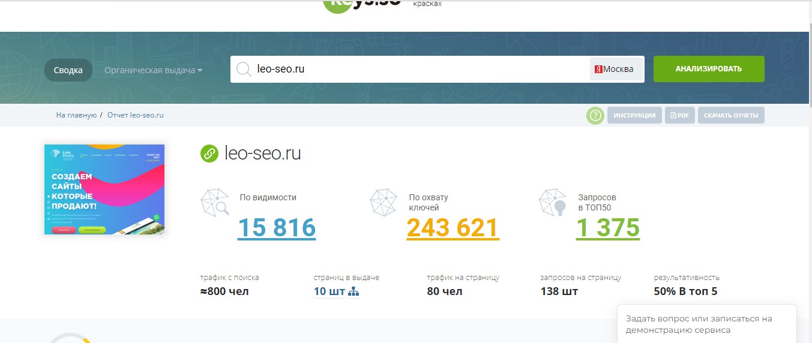Click the 80 чел traffic per page value

[445, 292]
